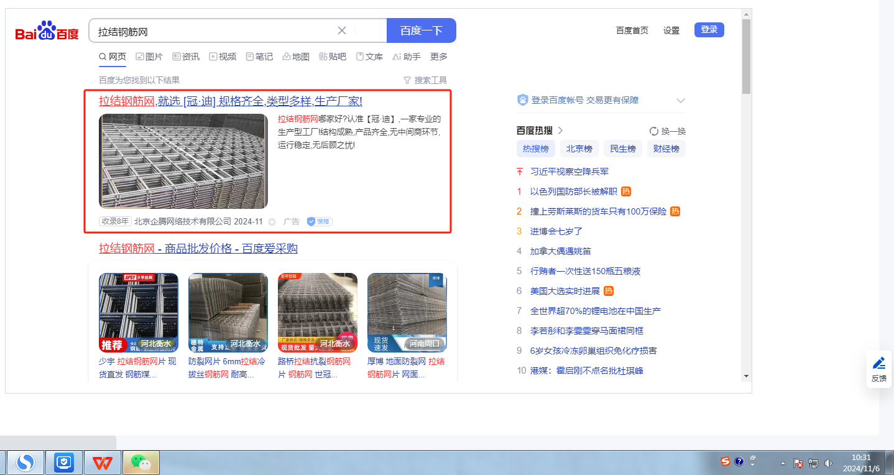Open hot topic 习近平视察空降兵军
Image resolution: width=894 pixels, height=475 pixels.
(569, 172)
